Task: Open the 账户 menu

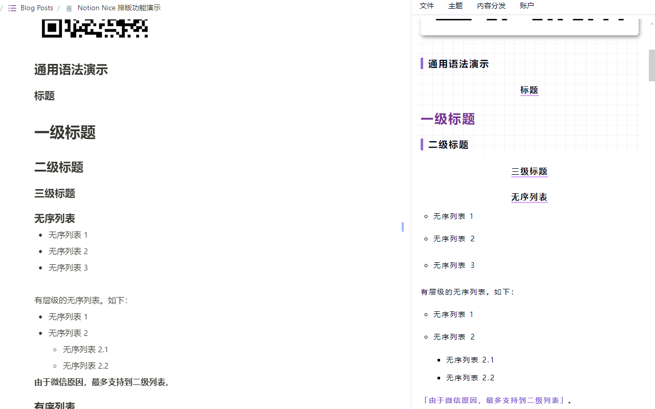Action: (x=527, y=6)
